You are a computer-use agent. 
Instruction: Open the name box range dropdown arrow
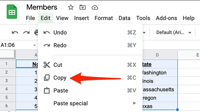[34, 45]
